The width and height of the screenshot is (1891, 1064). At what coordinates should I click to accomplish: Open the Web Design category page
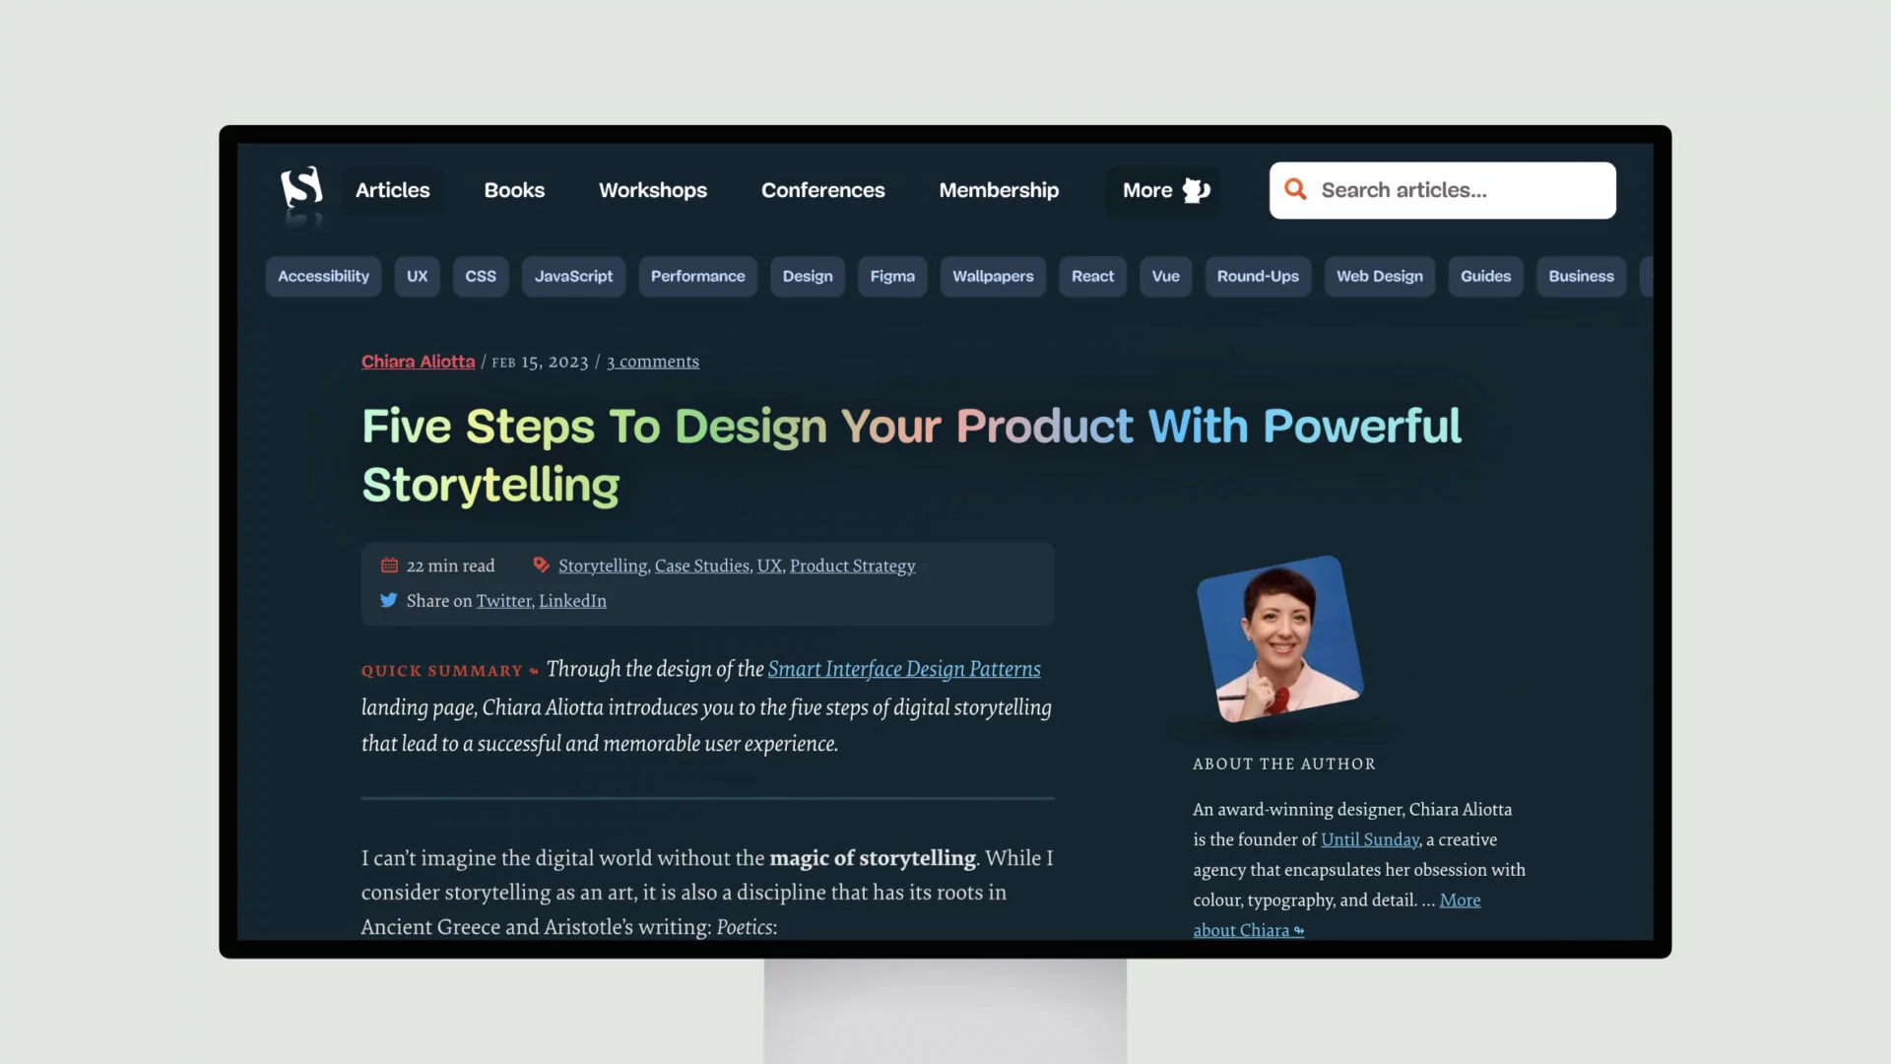pos(1381,276)
